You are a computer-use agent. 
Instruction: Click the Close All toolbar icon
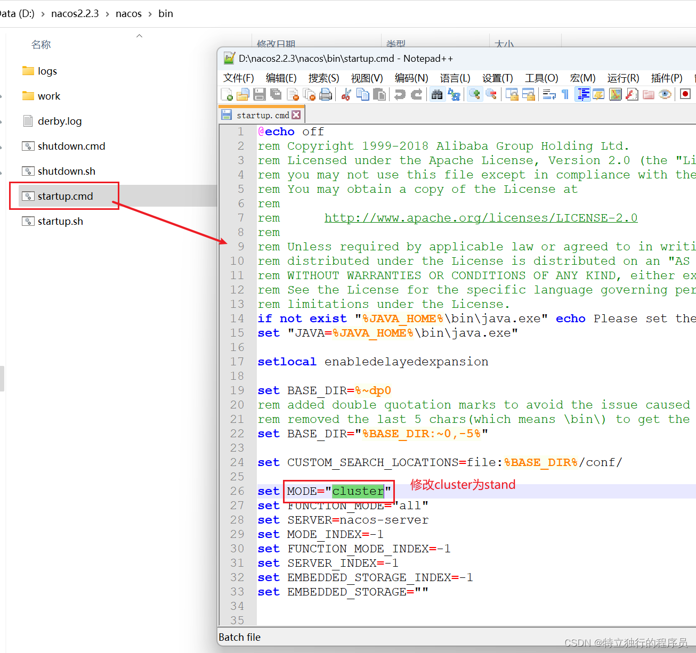coord(309,95)
